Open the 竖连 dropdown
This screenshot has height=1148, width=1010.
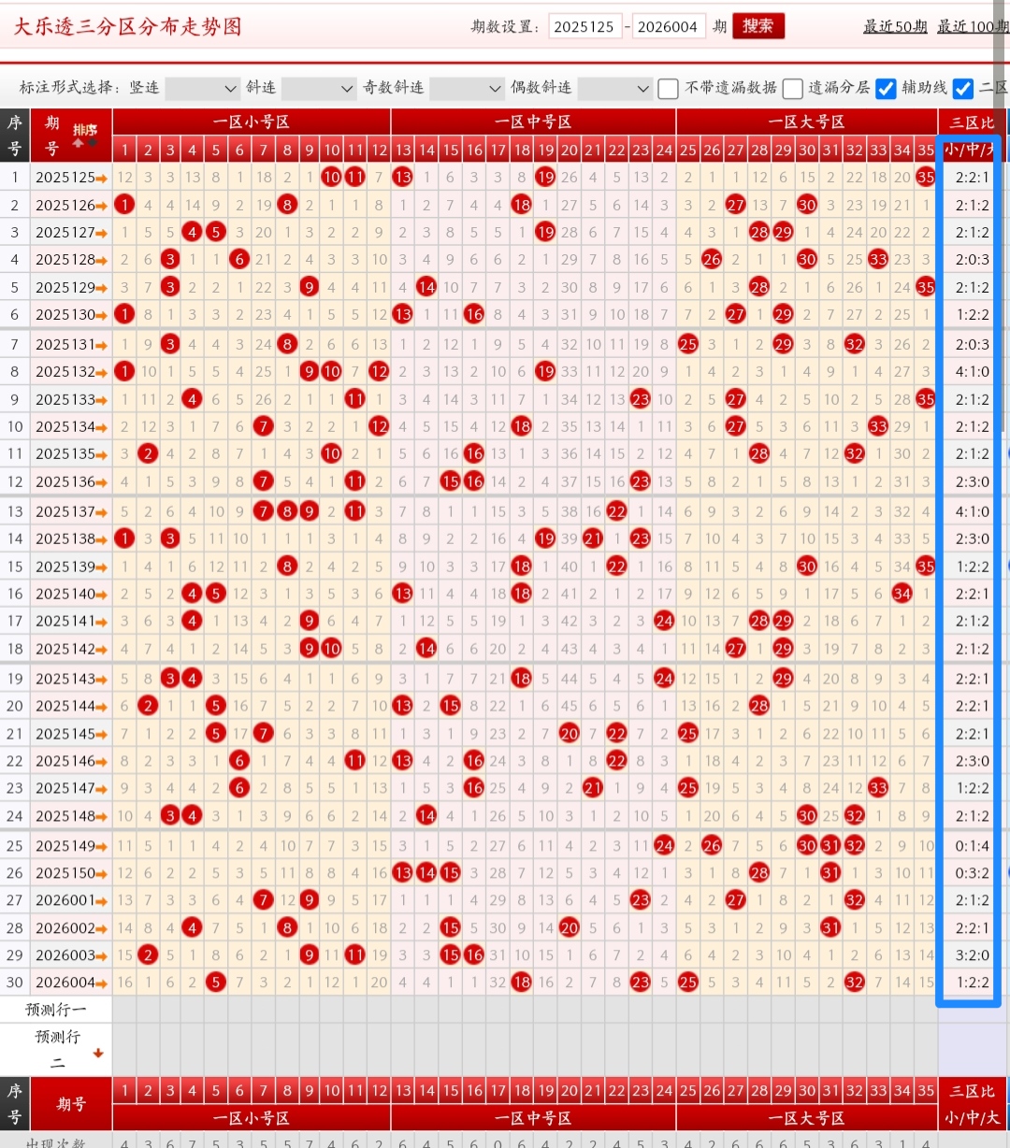[x=203, y=88]
